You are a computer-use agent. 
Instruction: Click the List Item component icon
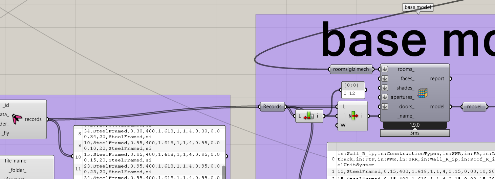tap(352, 116)
